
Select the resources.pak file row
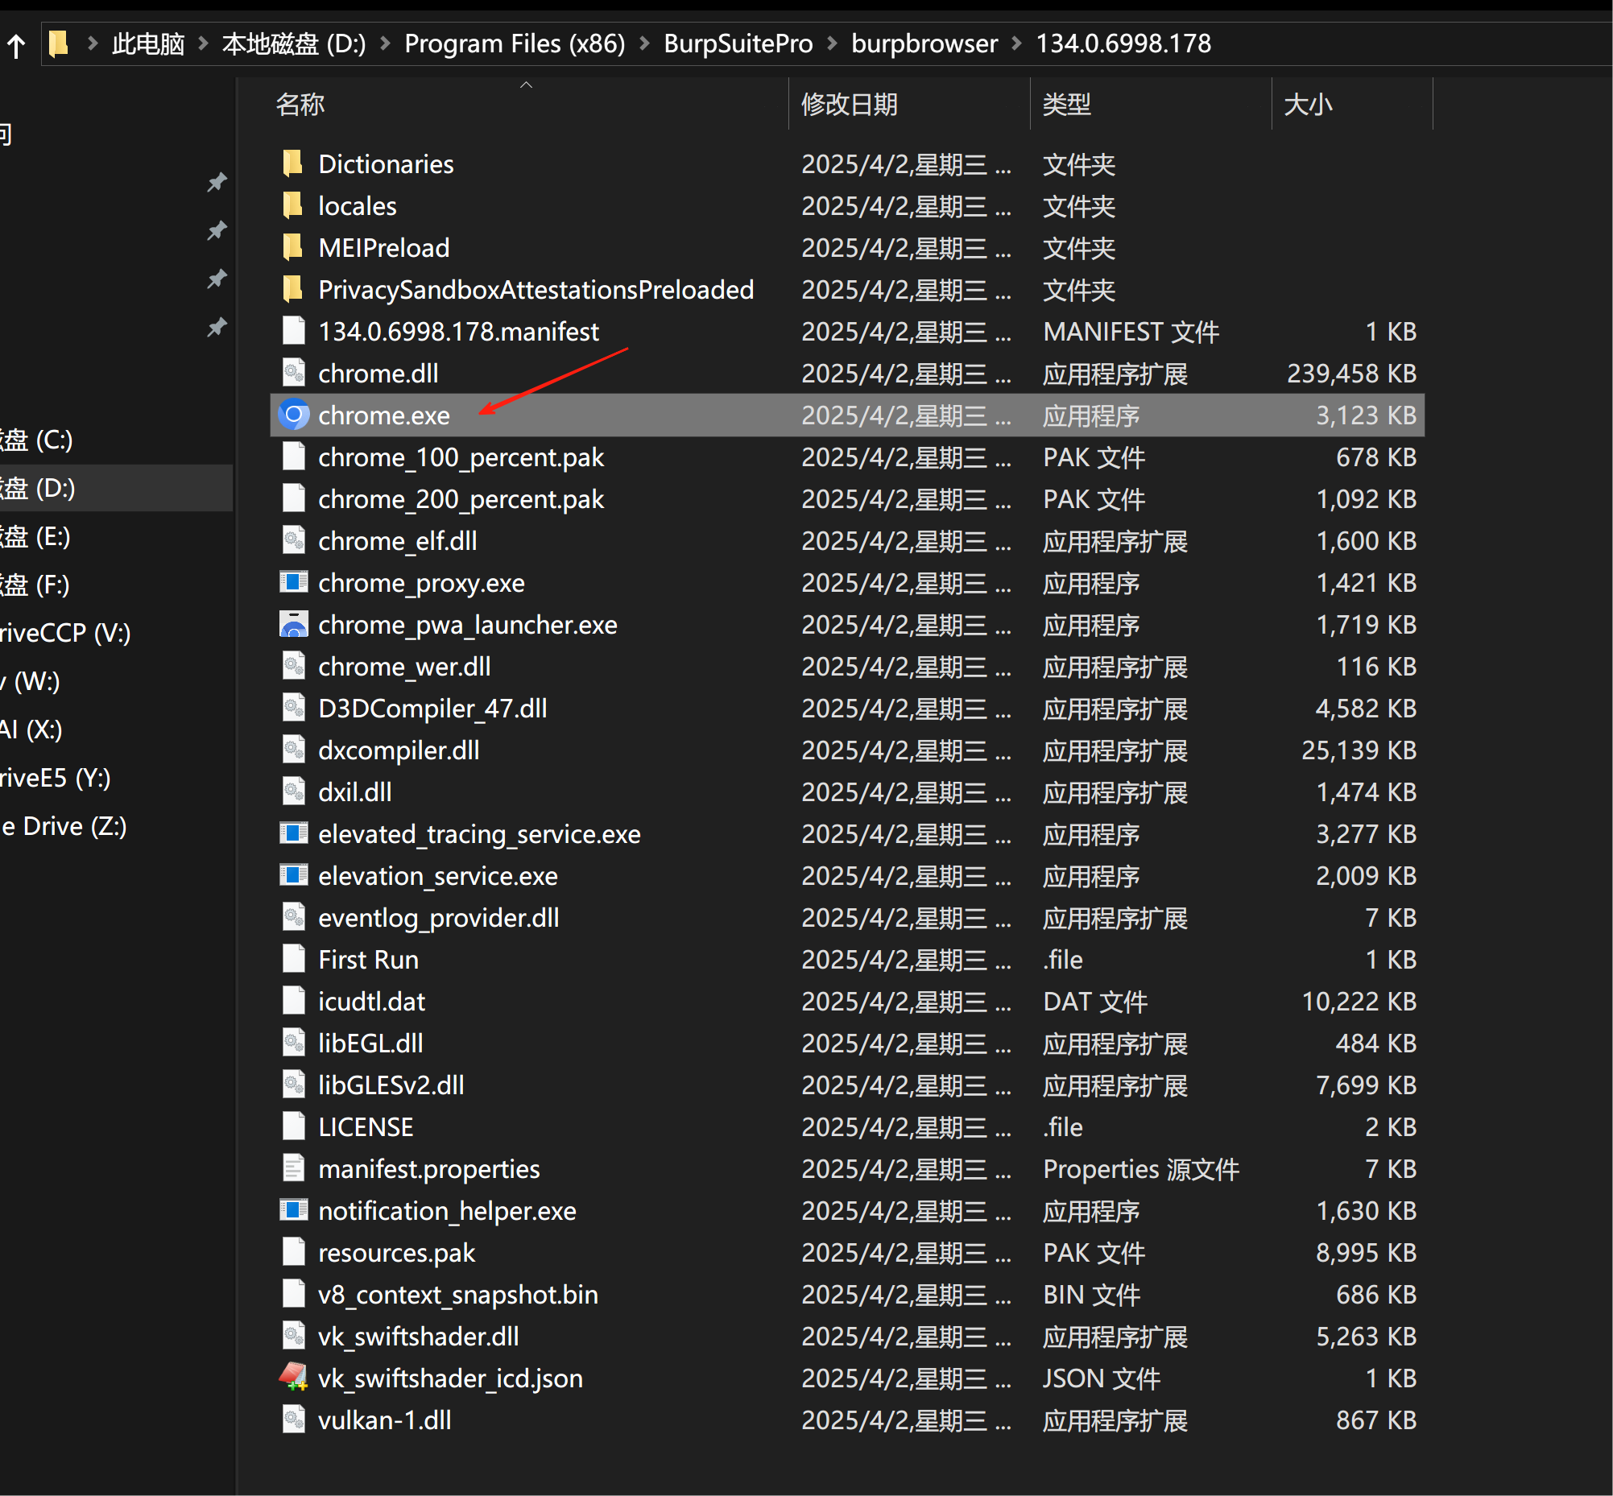pos(397,1252)
